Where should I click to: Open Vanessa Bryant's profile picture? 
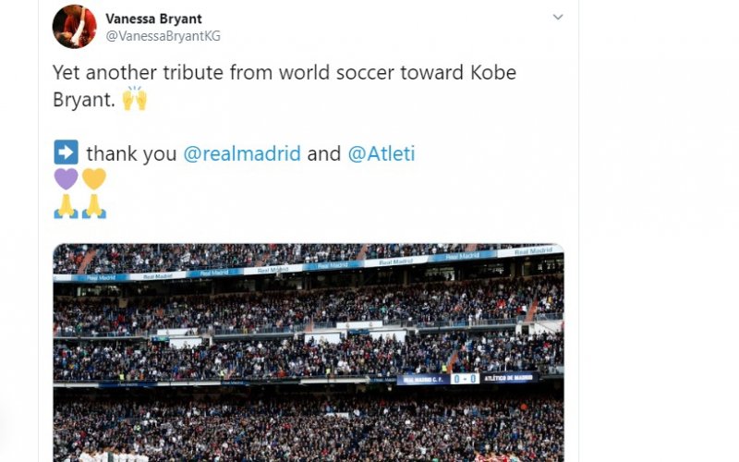click(x=75, y=26)
